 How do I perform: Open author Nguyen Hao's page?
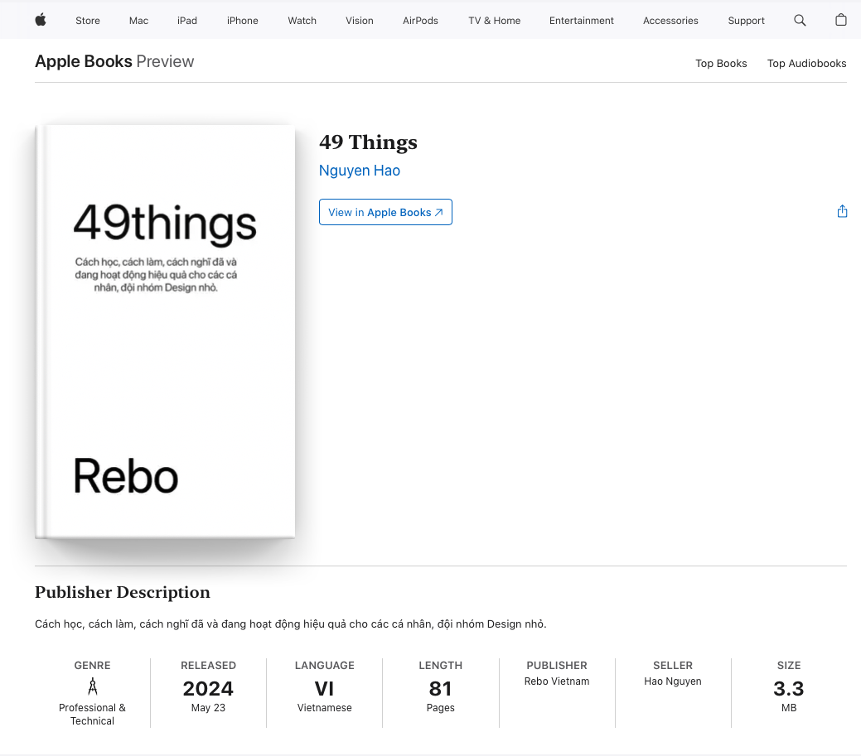pos(359,171)
